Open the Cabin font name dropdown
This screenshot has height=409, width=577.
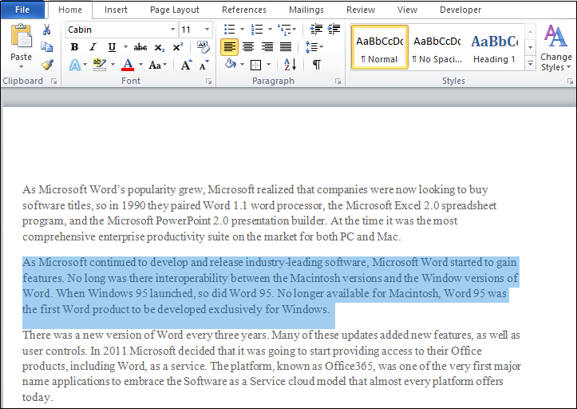(x=172, y=30)
